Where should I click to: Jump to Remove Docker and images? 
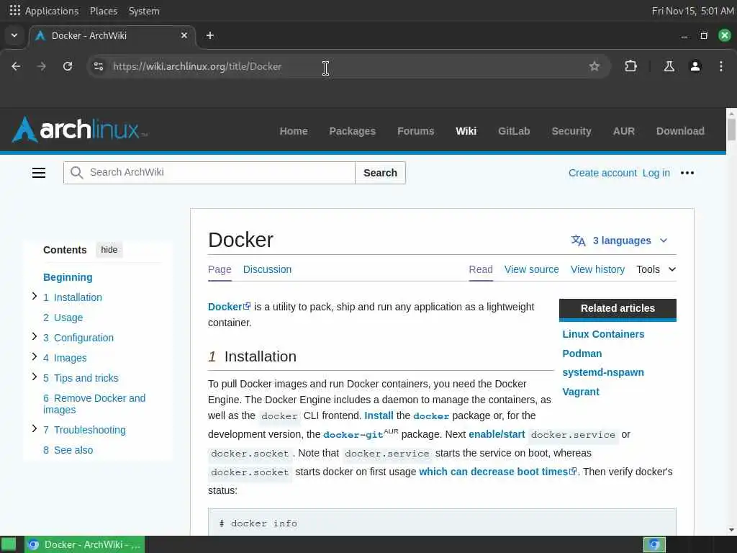click(94, 404)
